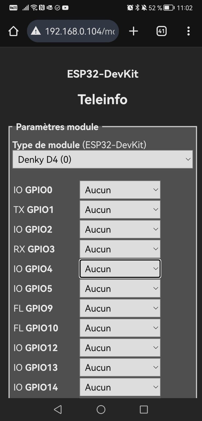Tap the browser home icon
This screenshot has width=202, height=421.
[x=13, y=31]
